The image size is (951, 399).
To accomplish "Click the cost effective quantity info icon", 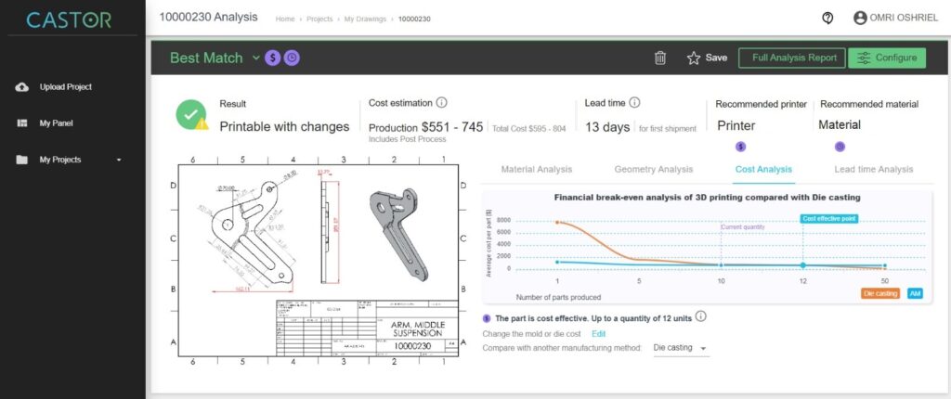I will tap(701, 316).
